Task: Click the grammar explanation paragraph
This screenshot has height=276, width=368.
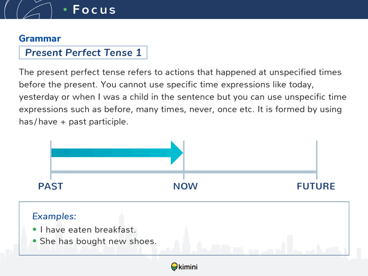Action: click(183, 97)
